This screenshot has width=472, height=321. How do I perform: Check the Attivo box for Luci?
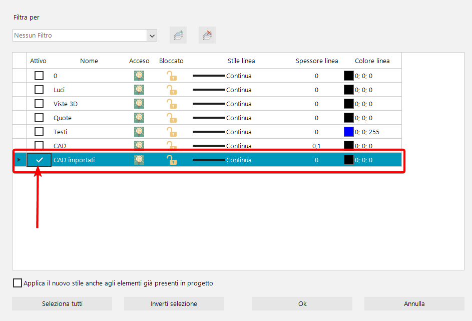(39, 90)
